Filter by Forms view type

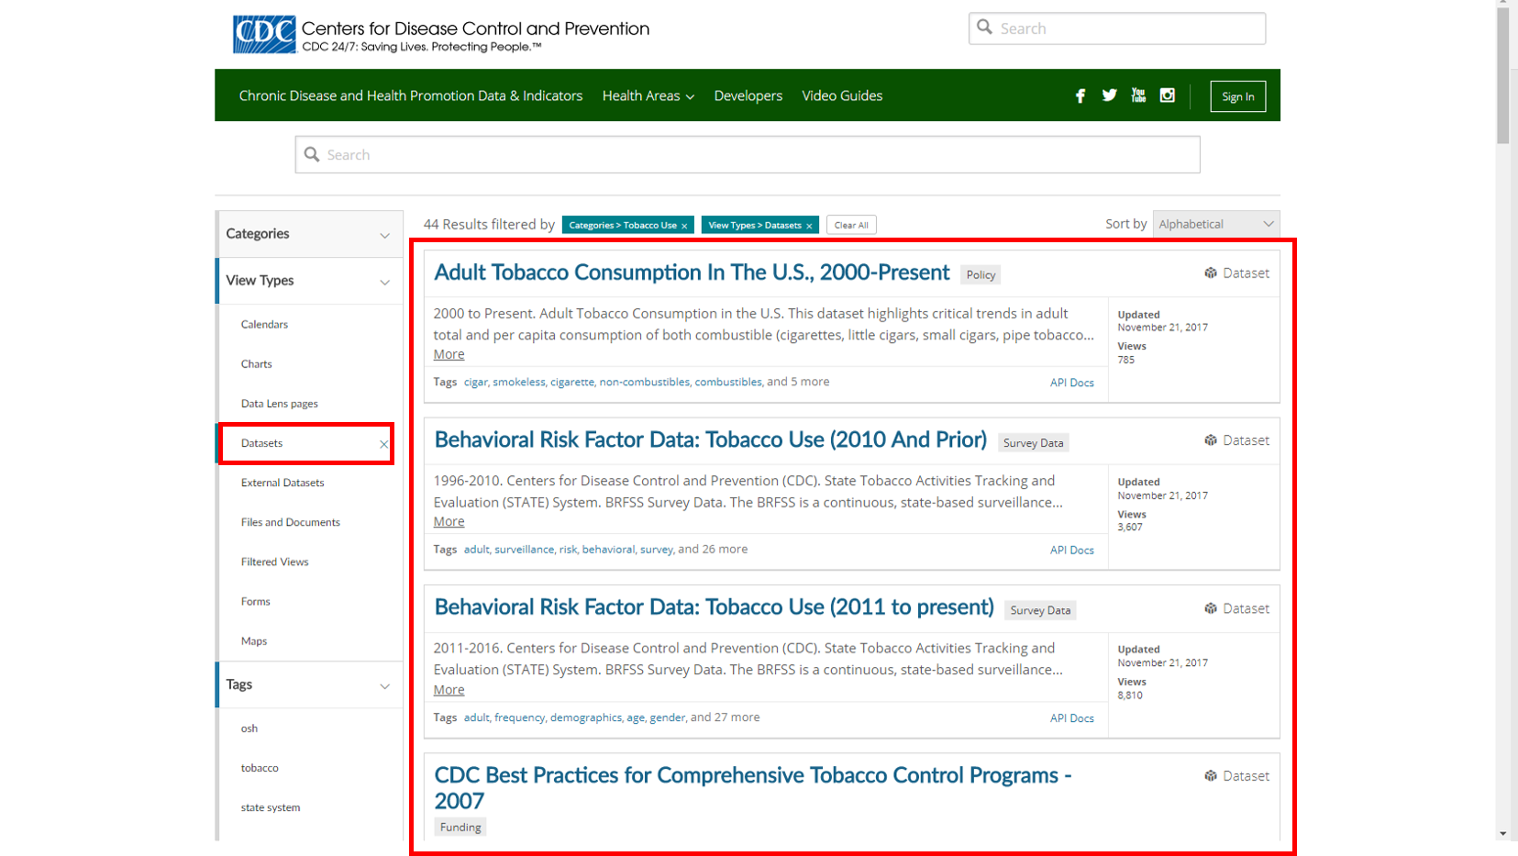(256, 601)
